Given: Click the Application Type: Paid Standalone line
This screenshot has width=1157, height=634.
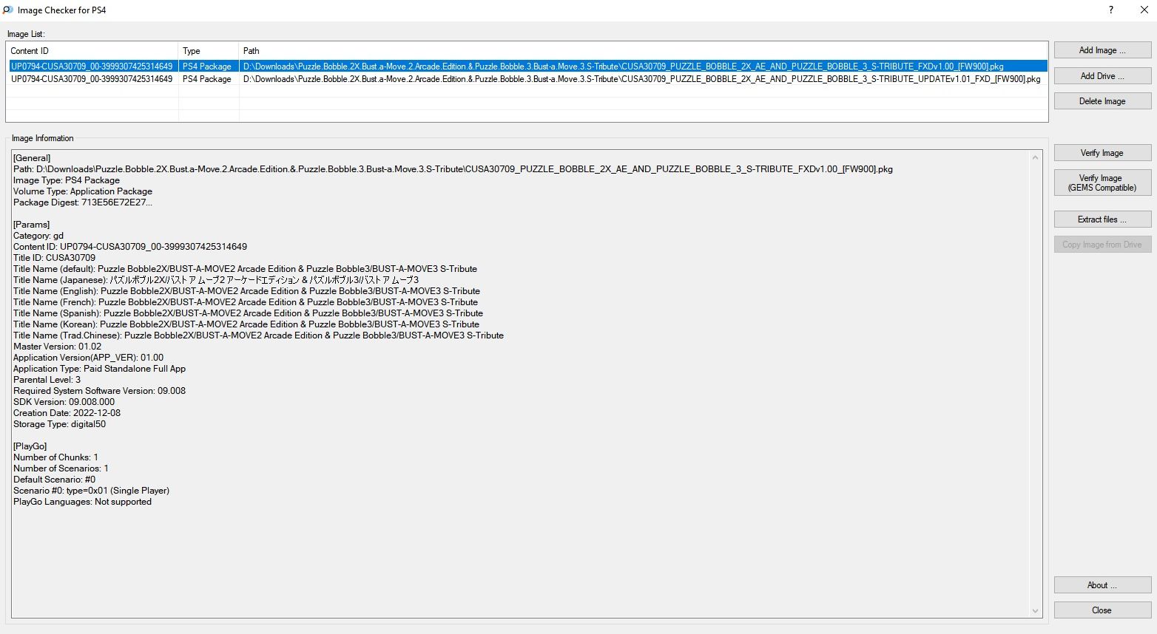Looking at the screenshot, I should pos(99,369).
